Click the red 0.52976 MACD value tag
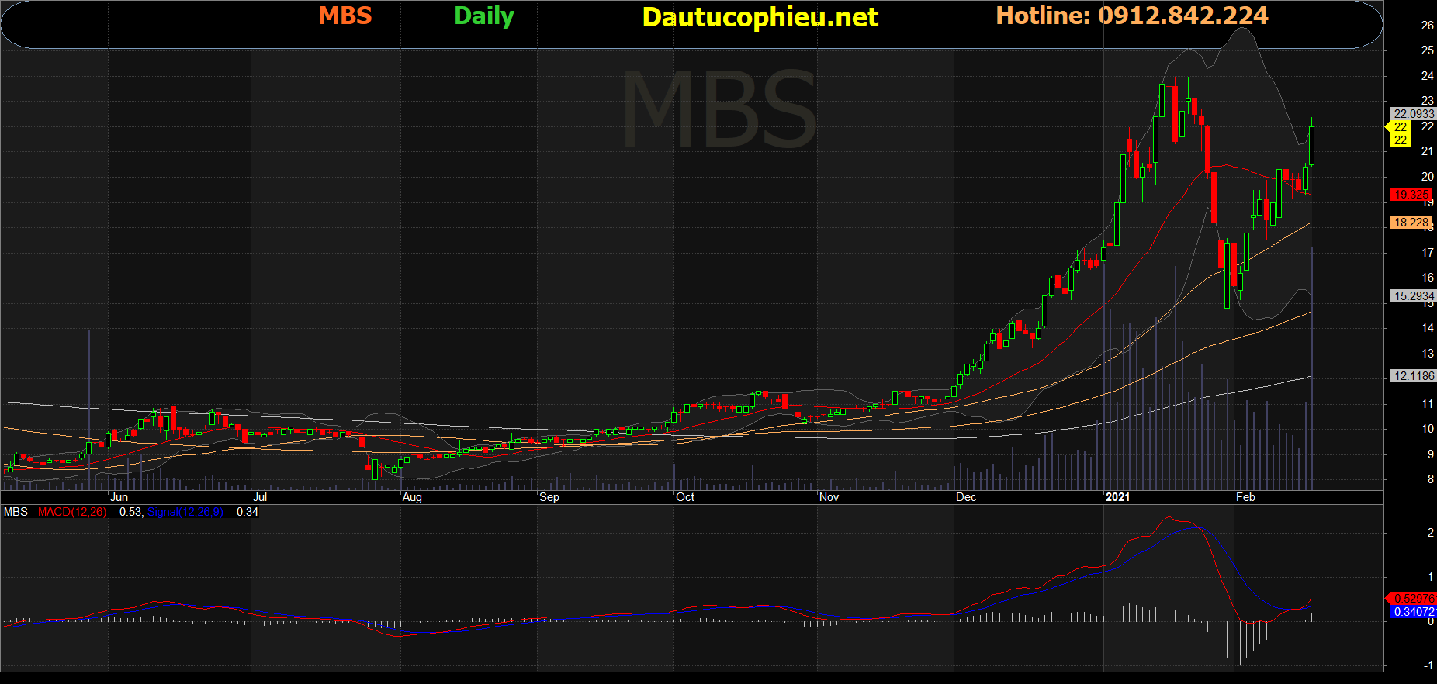1437x684 pixels. (1412, 598)
